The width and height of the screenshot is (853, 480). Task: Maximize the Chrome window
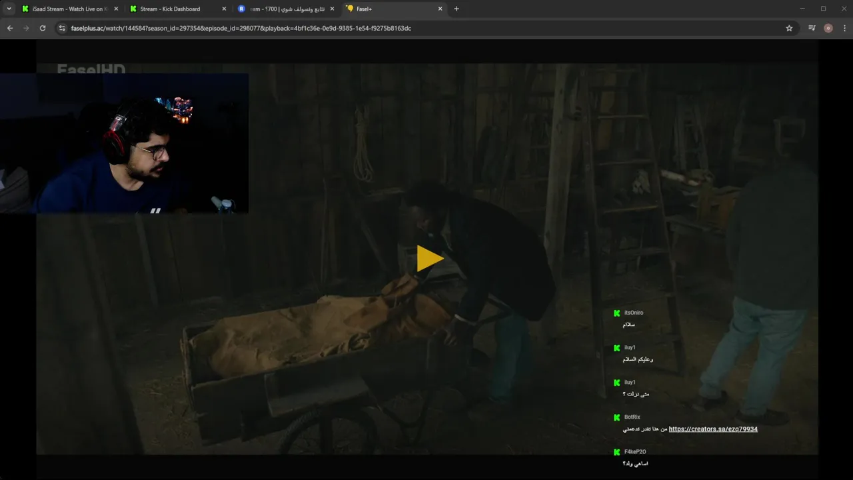click(x=823, y=9)
